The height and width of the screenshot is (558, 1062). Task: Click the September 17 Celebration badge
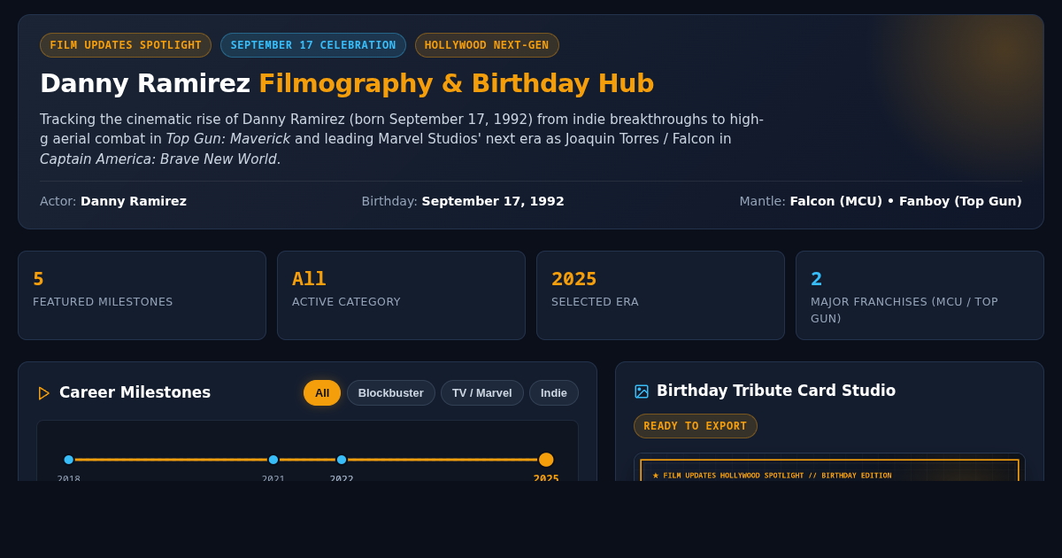[313, 45]
